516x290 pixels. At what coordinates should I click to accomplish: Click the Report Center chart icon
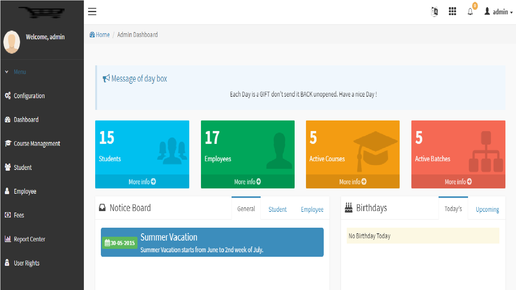pos(8,239)
